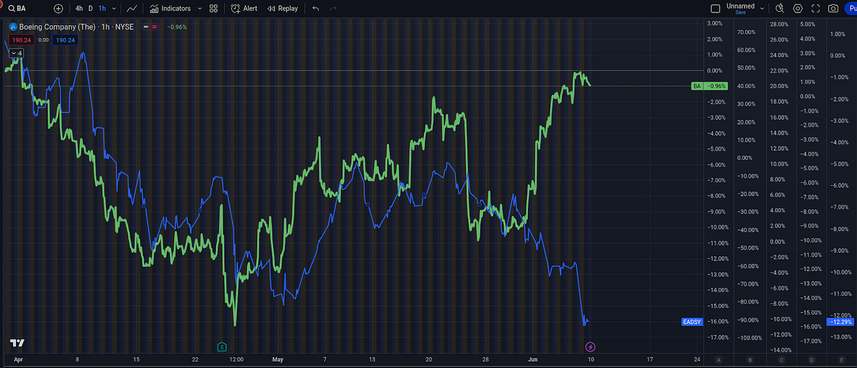Click the Boeing logo icon in legend

12,26
